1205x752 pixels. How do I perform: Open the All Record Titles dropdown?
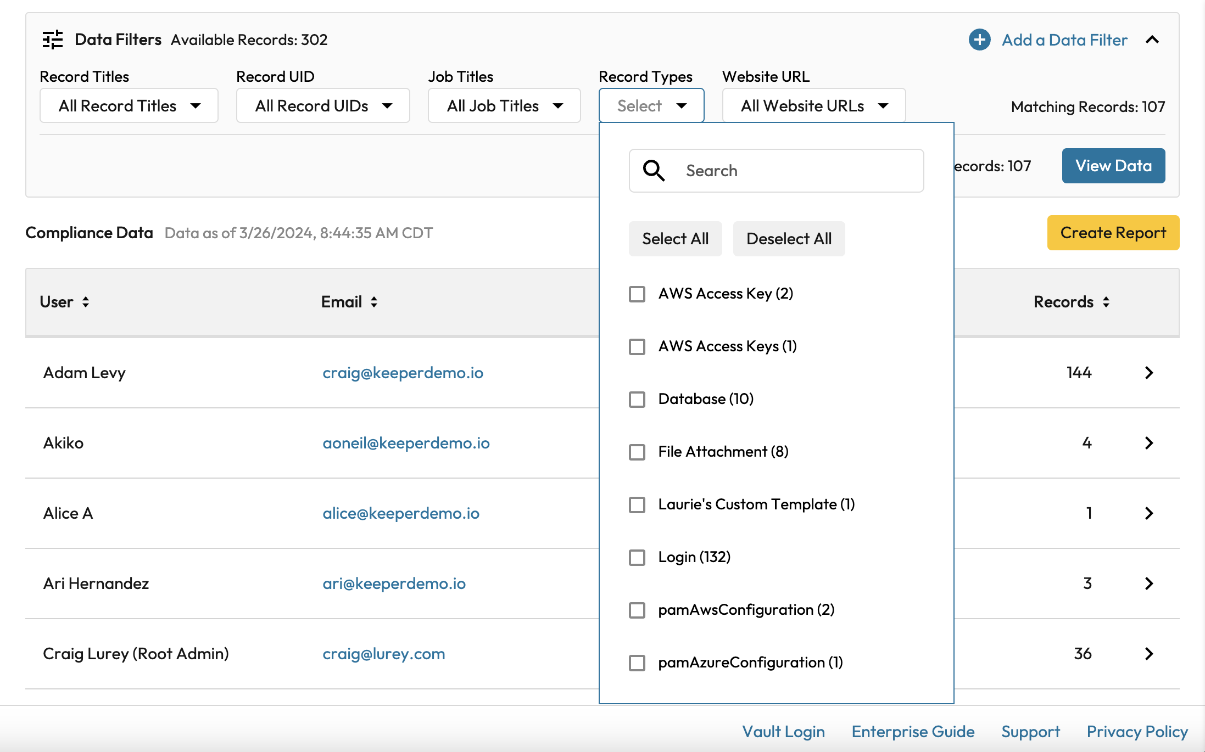[129, 105]
